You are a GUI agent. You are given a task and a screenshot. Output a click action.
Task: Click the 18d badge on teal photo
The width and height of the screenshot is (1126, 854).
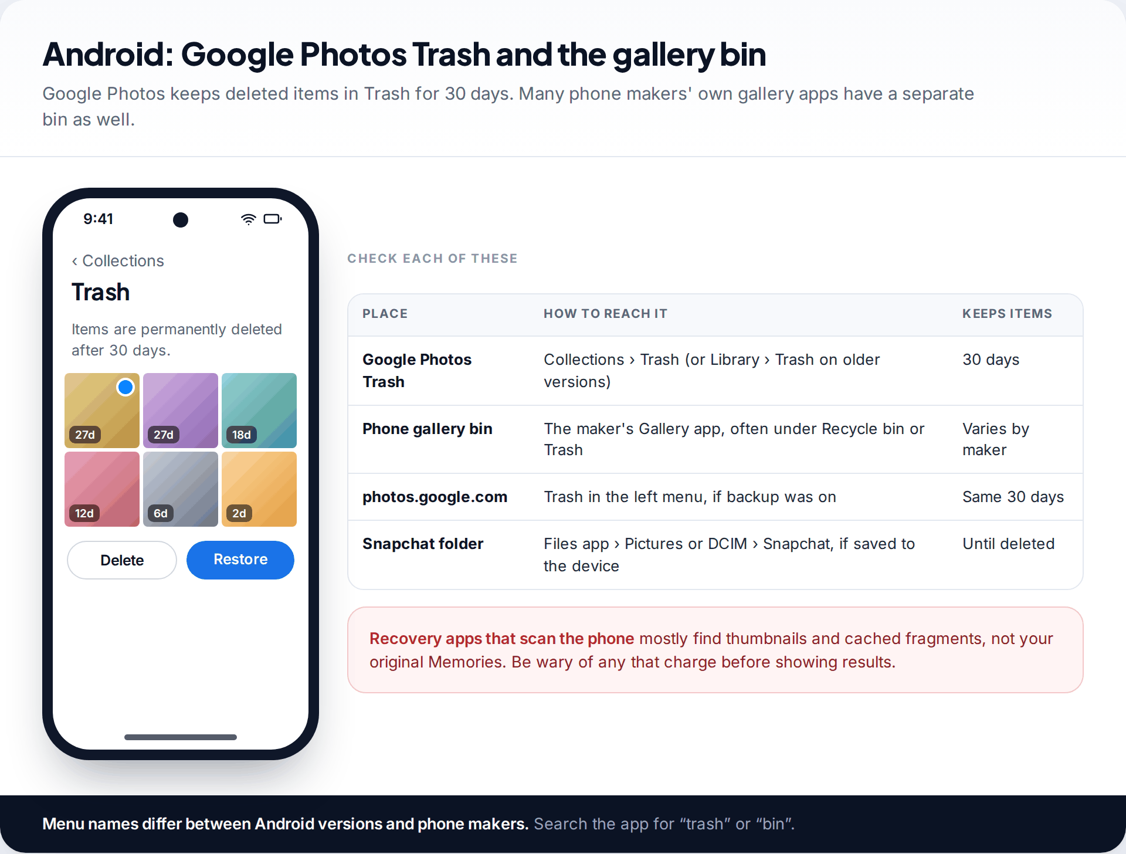point(242,435)
